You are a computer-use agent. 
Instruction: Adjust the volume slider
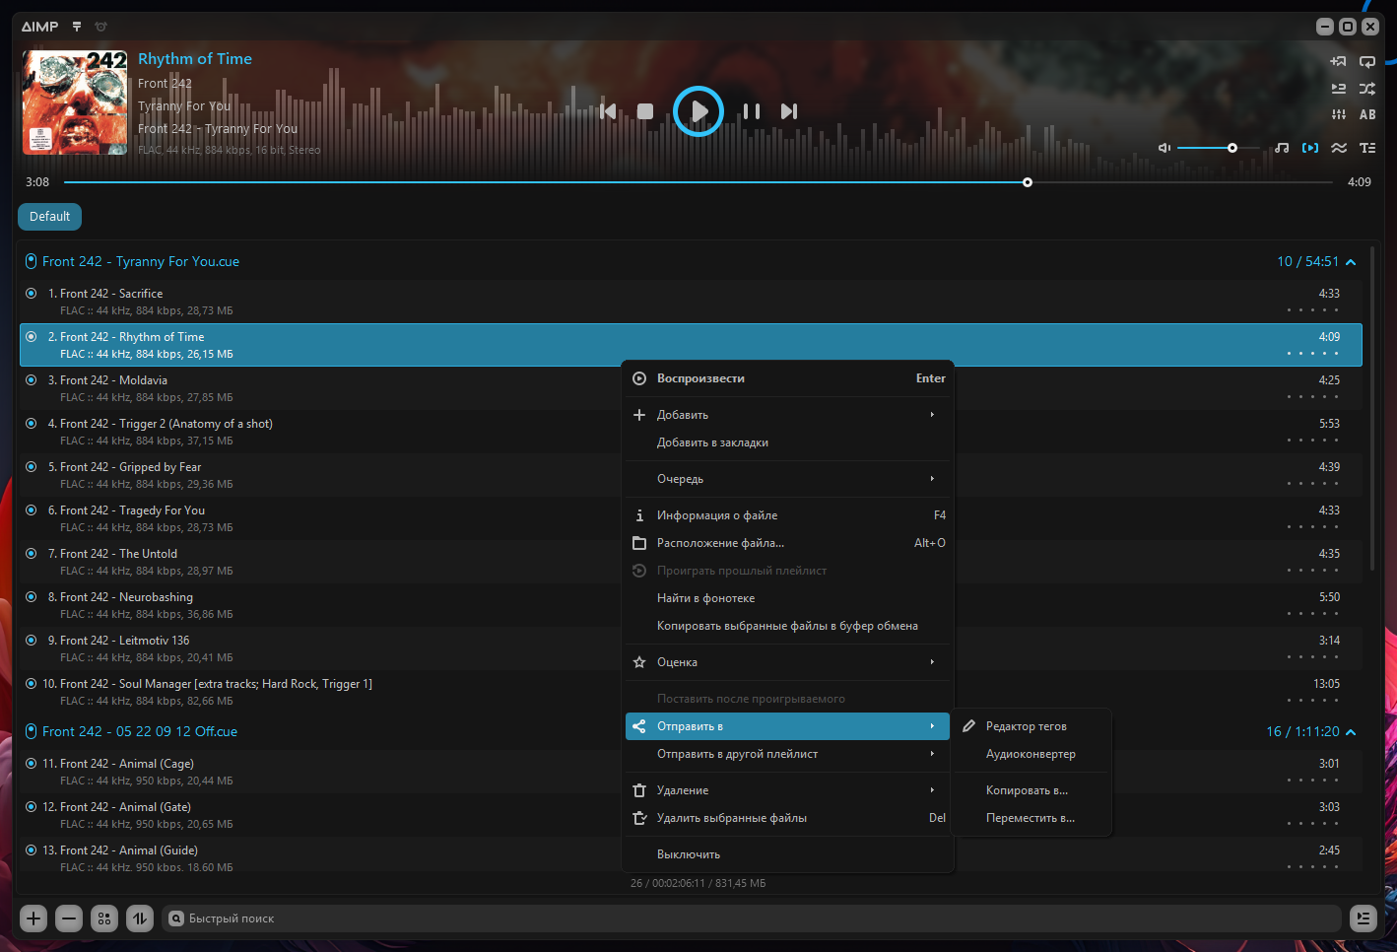click(1218, 148)
